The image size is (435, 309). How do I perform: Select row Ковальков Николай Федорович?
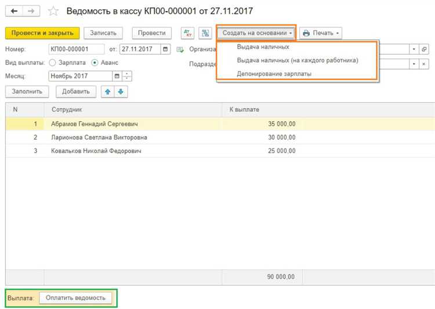tap(220, 151)
